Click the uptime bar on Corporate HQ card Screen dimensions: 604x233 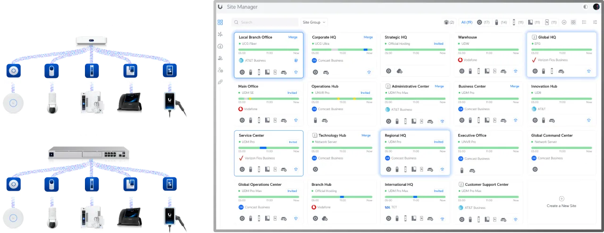point(342,50)
